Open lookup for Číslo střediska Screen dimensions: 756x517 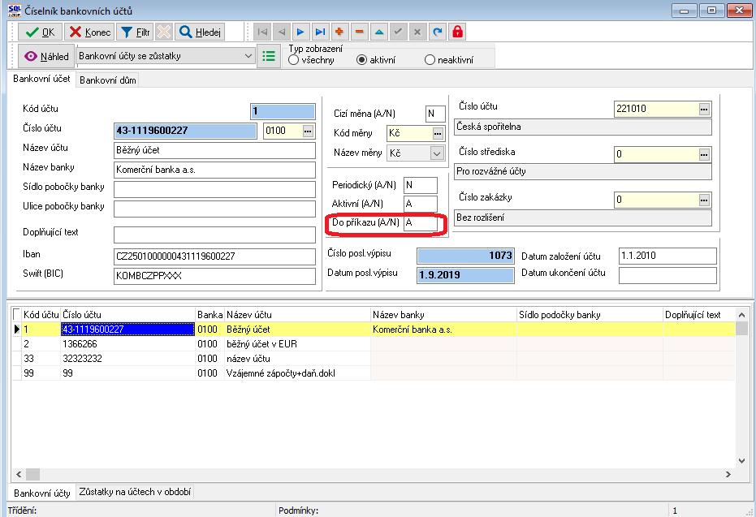(704, 155)
